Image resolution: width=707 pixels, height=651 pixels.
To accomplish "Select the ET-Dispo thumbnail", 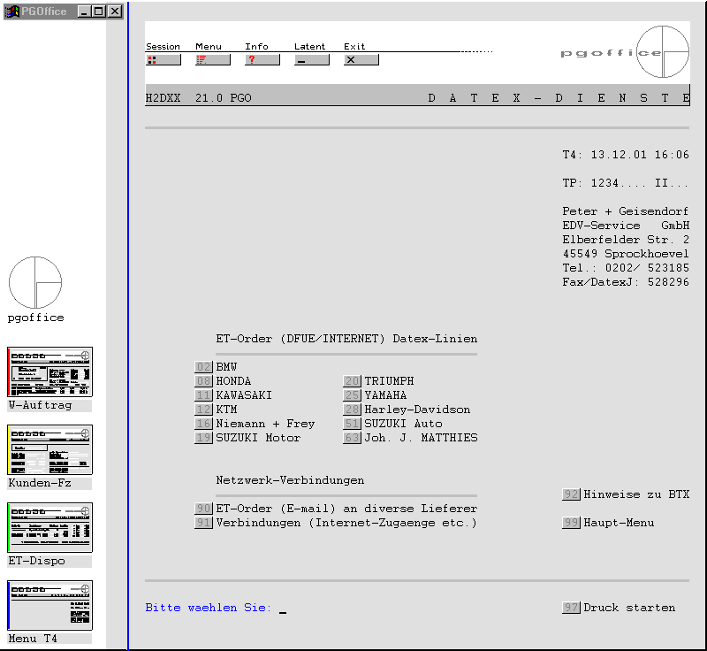I will (x=49, y=528).
